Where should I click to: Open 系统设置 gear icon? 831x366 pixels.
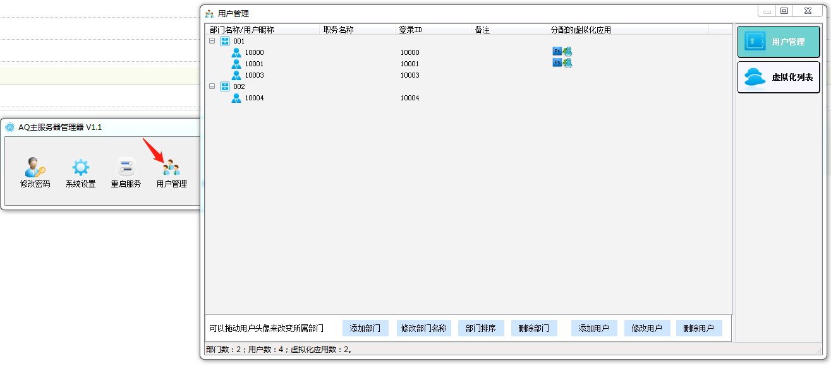click(x=80, y=168)
